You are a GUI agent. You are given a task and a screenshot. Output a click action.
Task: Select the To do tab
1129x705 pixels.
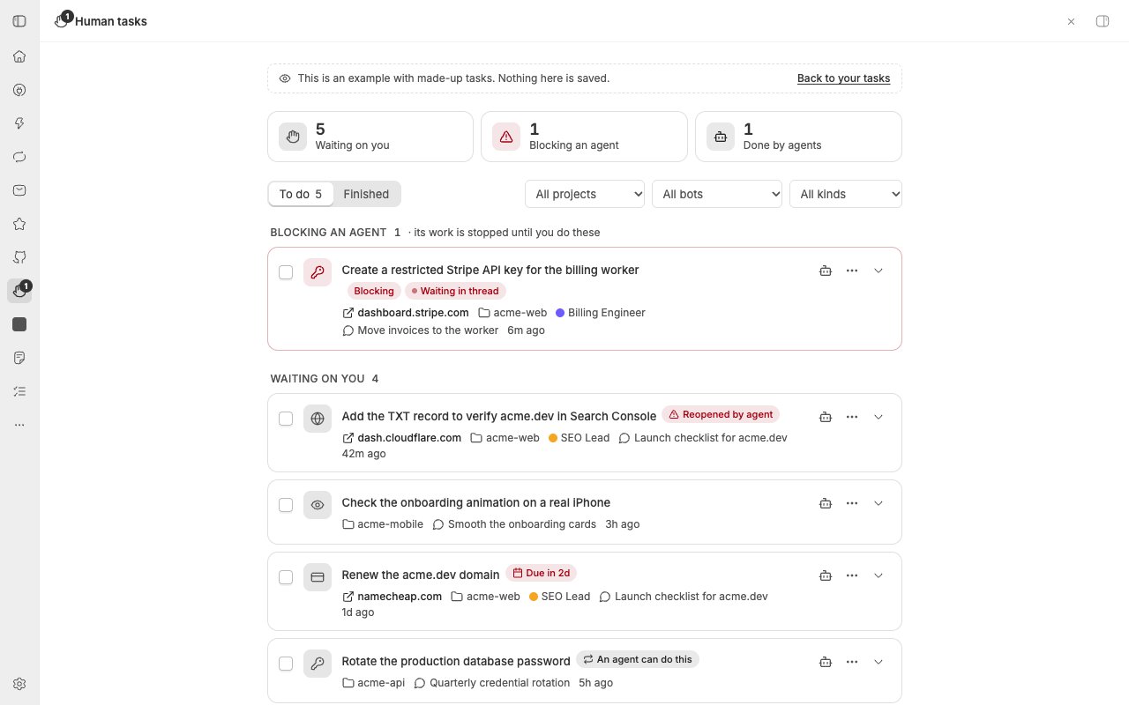tap(301, 194)
